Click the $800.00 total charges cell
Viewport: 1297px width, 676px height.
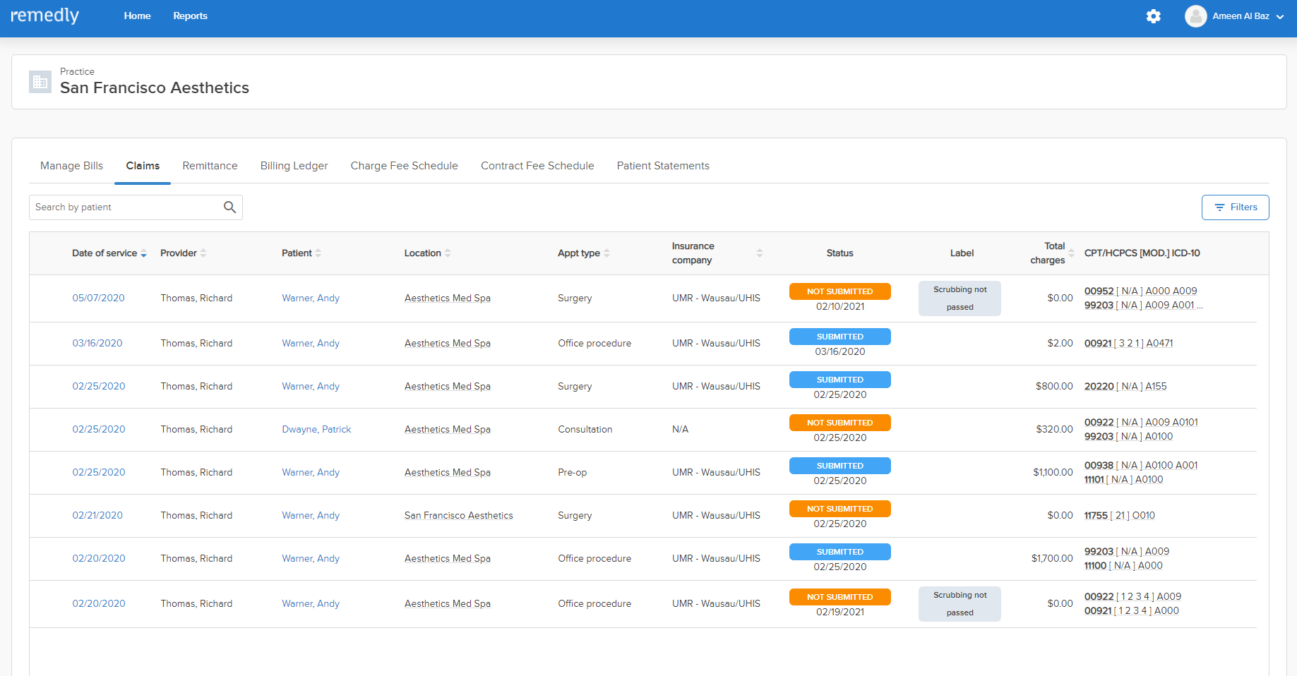(x=1053, y=387)
